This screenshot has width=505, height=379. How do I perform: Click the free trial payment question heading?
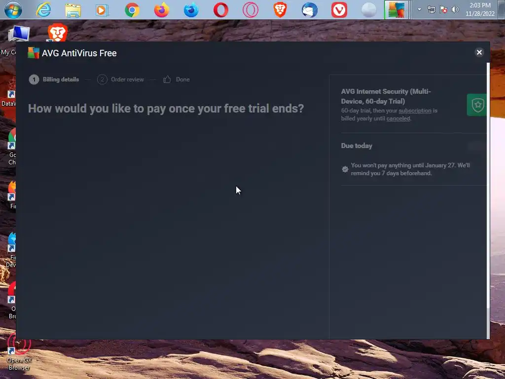click(x=166, y=108)
